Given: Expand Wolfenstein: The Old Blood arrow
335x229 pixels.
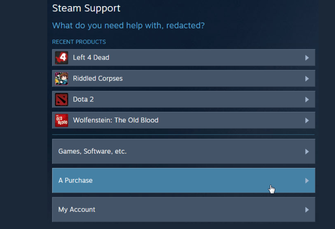Looking at the screenshot, I should pos(307,120).
